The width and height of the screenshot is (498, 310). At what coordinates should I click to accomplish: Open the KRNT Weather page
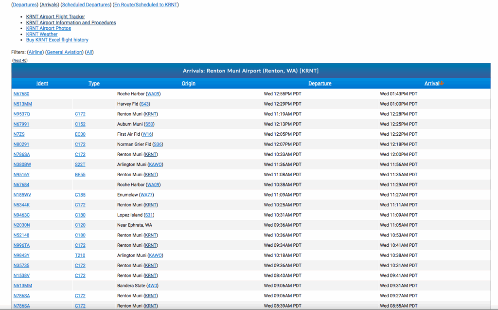click(x=42, y=34)
